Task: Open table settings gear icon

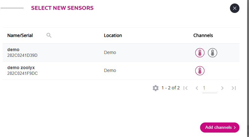Action: (156, 88)
